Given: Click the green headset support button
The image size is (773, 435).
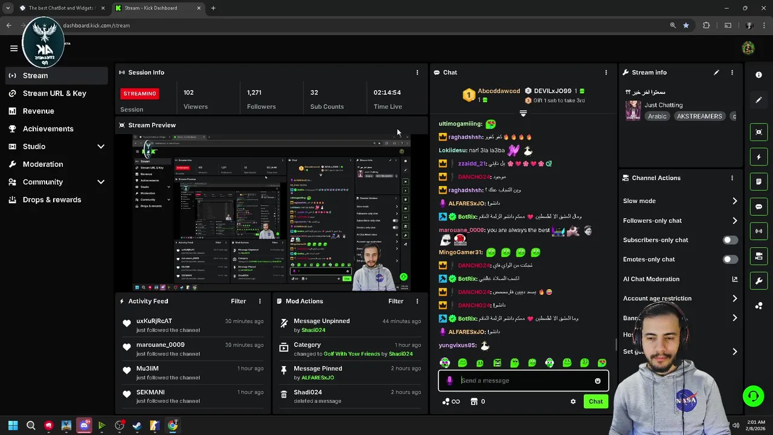Looking at the screenshot, I should pos(753,396).
